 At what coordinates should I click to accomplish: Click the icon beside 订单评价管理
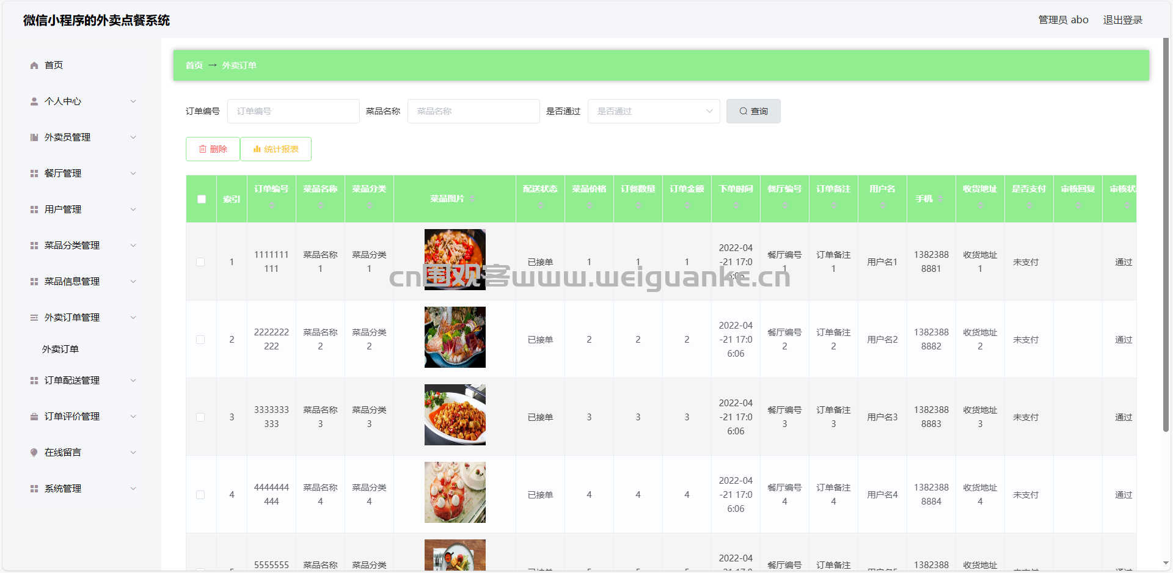(34, 417)
